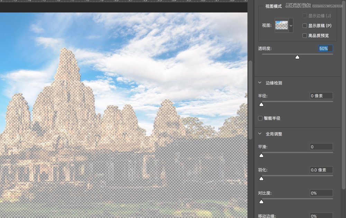
Task: Click the 羽化 (Feather) slider handle
Action: click(x=261, y=179)
